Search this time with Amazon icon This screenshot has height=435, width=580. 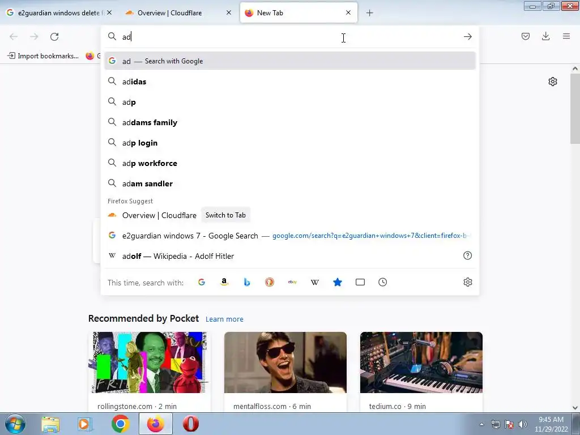224,282
